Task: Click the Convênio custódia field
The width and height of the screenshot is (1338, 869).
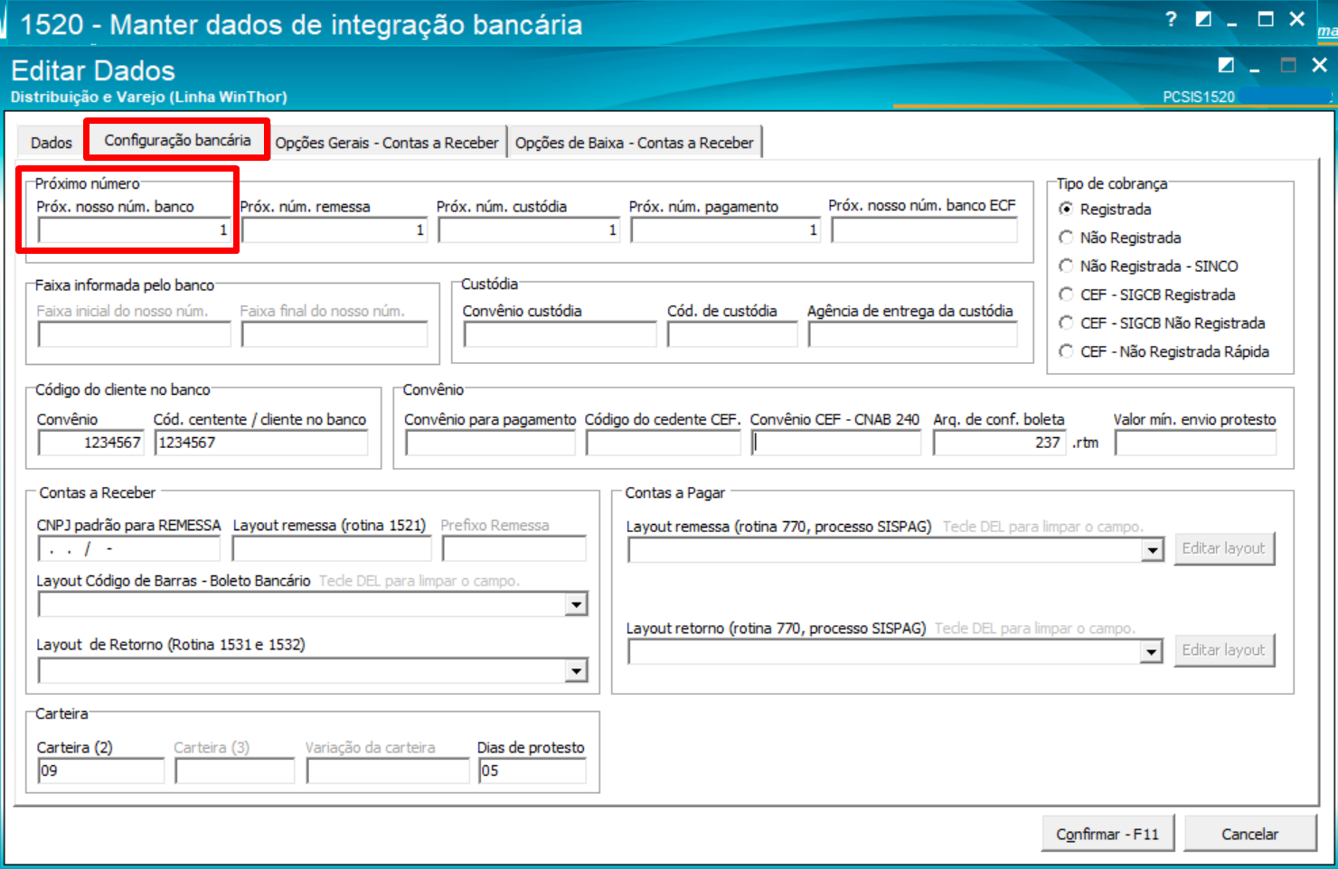Action: coord(560,334)
